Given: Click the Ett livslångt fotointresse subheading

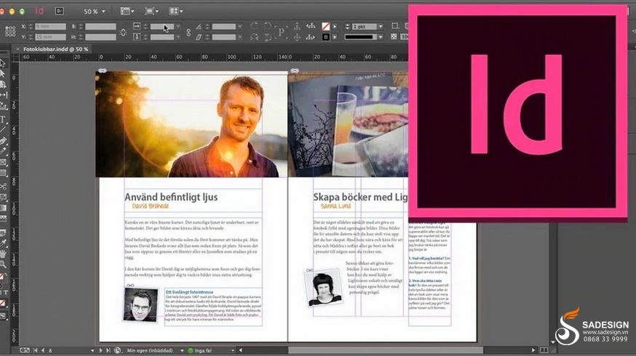Looking at the screenshot, I should pos(189,291).
